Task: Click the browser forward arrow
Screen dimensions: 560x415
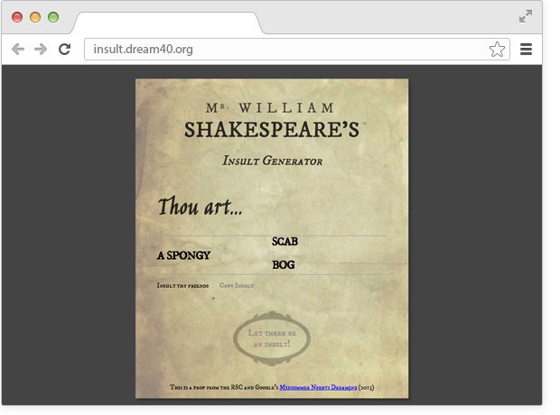Action: [41, 49]
